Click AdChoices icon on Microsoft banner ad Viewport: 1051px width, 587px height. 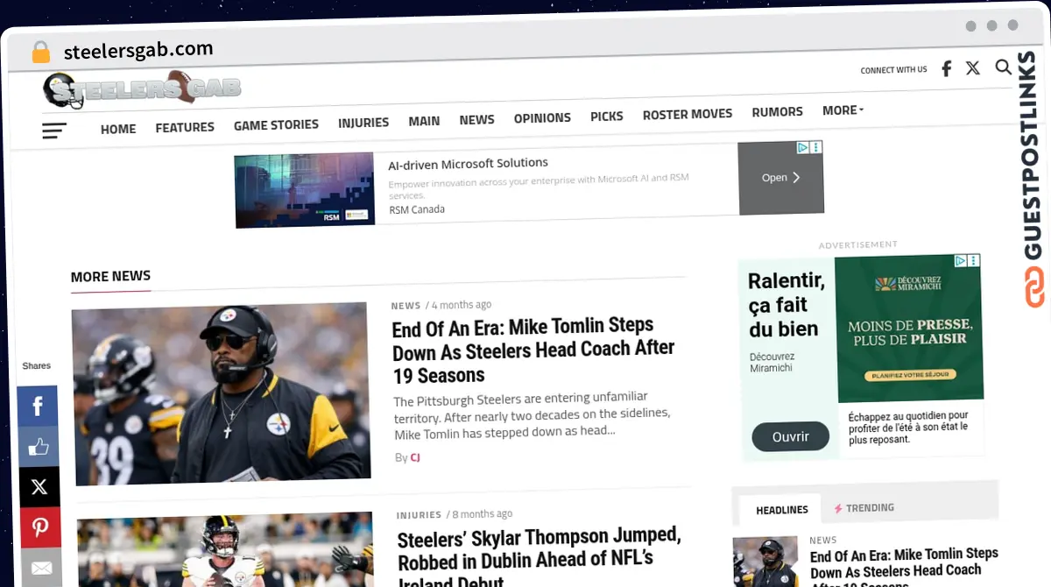pos(802,148)
